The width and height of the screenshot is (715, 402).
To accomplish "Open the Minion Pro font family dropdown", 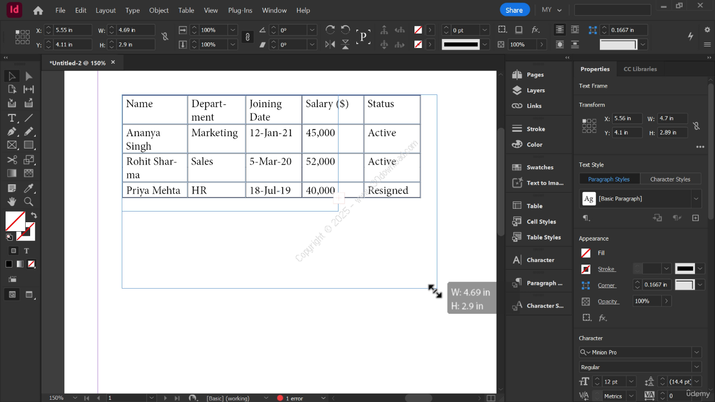I will [696, 352].
